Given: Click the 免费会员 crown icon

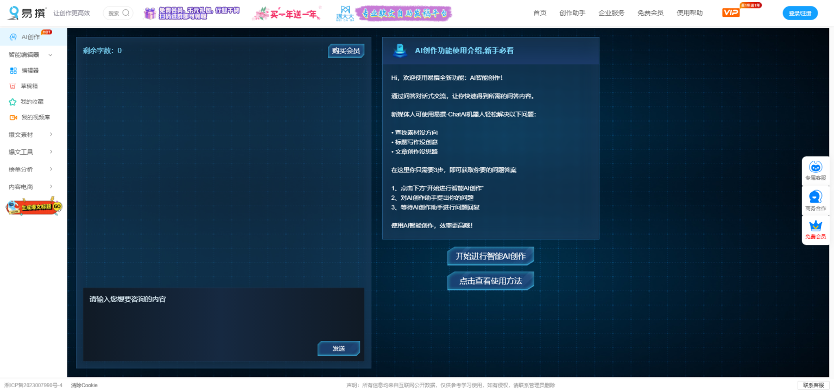Looking at the screenshot, I should coord(815,226).
